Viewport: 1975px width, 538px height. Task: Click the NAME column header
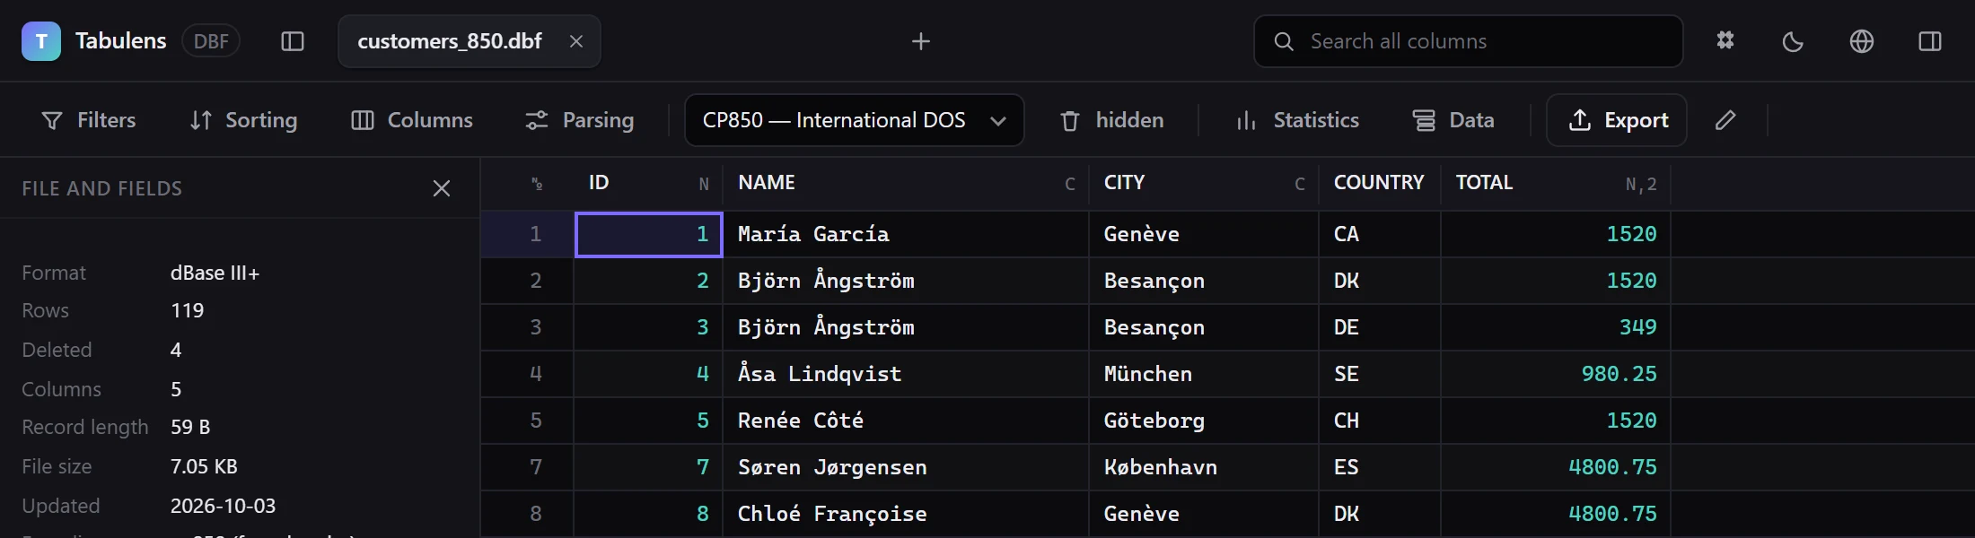[907, 183]
